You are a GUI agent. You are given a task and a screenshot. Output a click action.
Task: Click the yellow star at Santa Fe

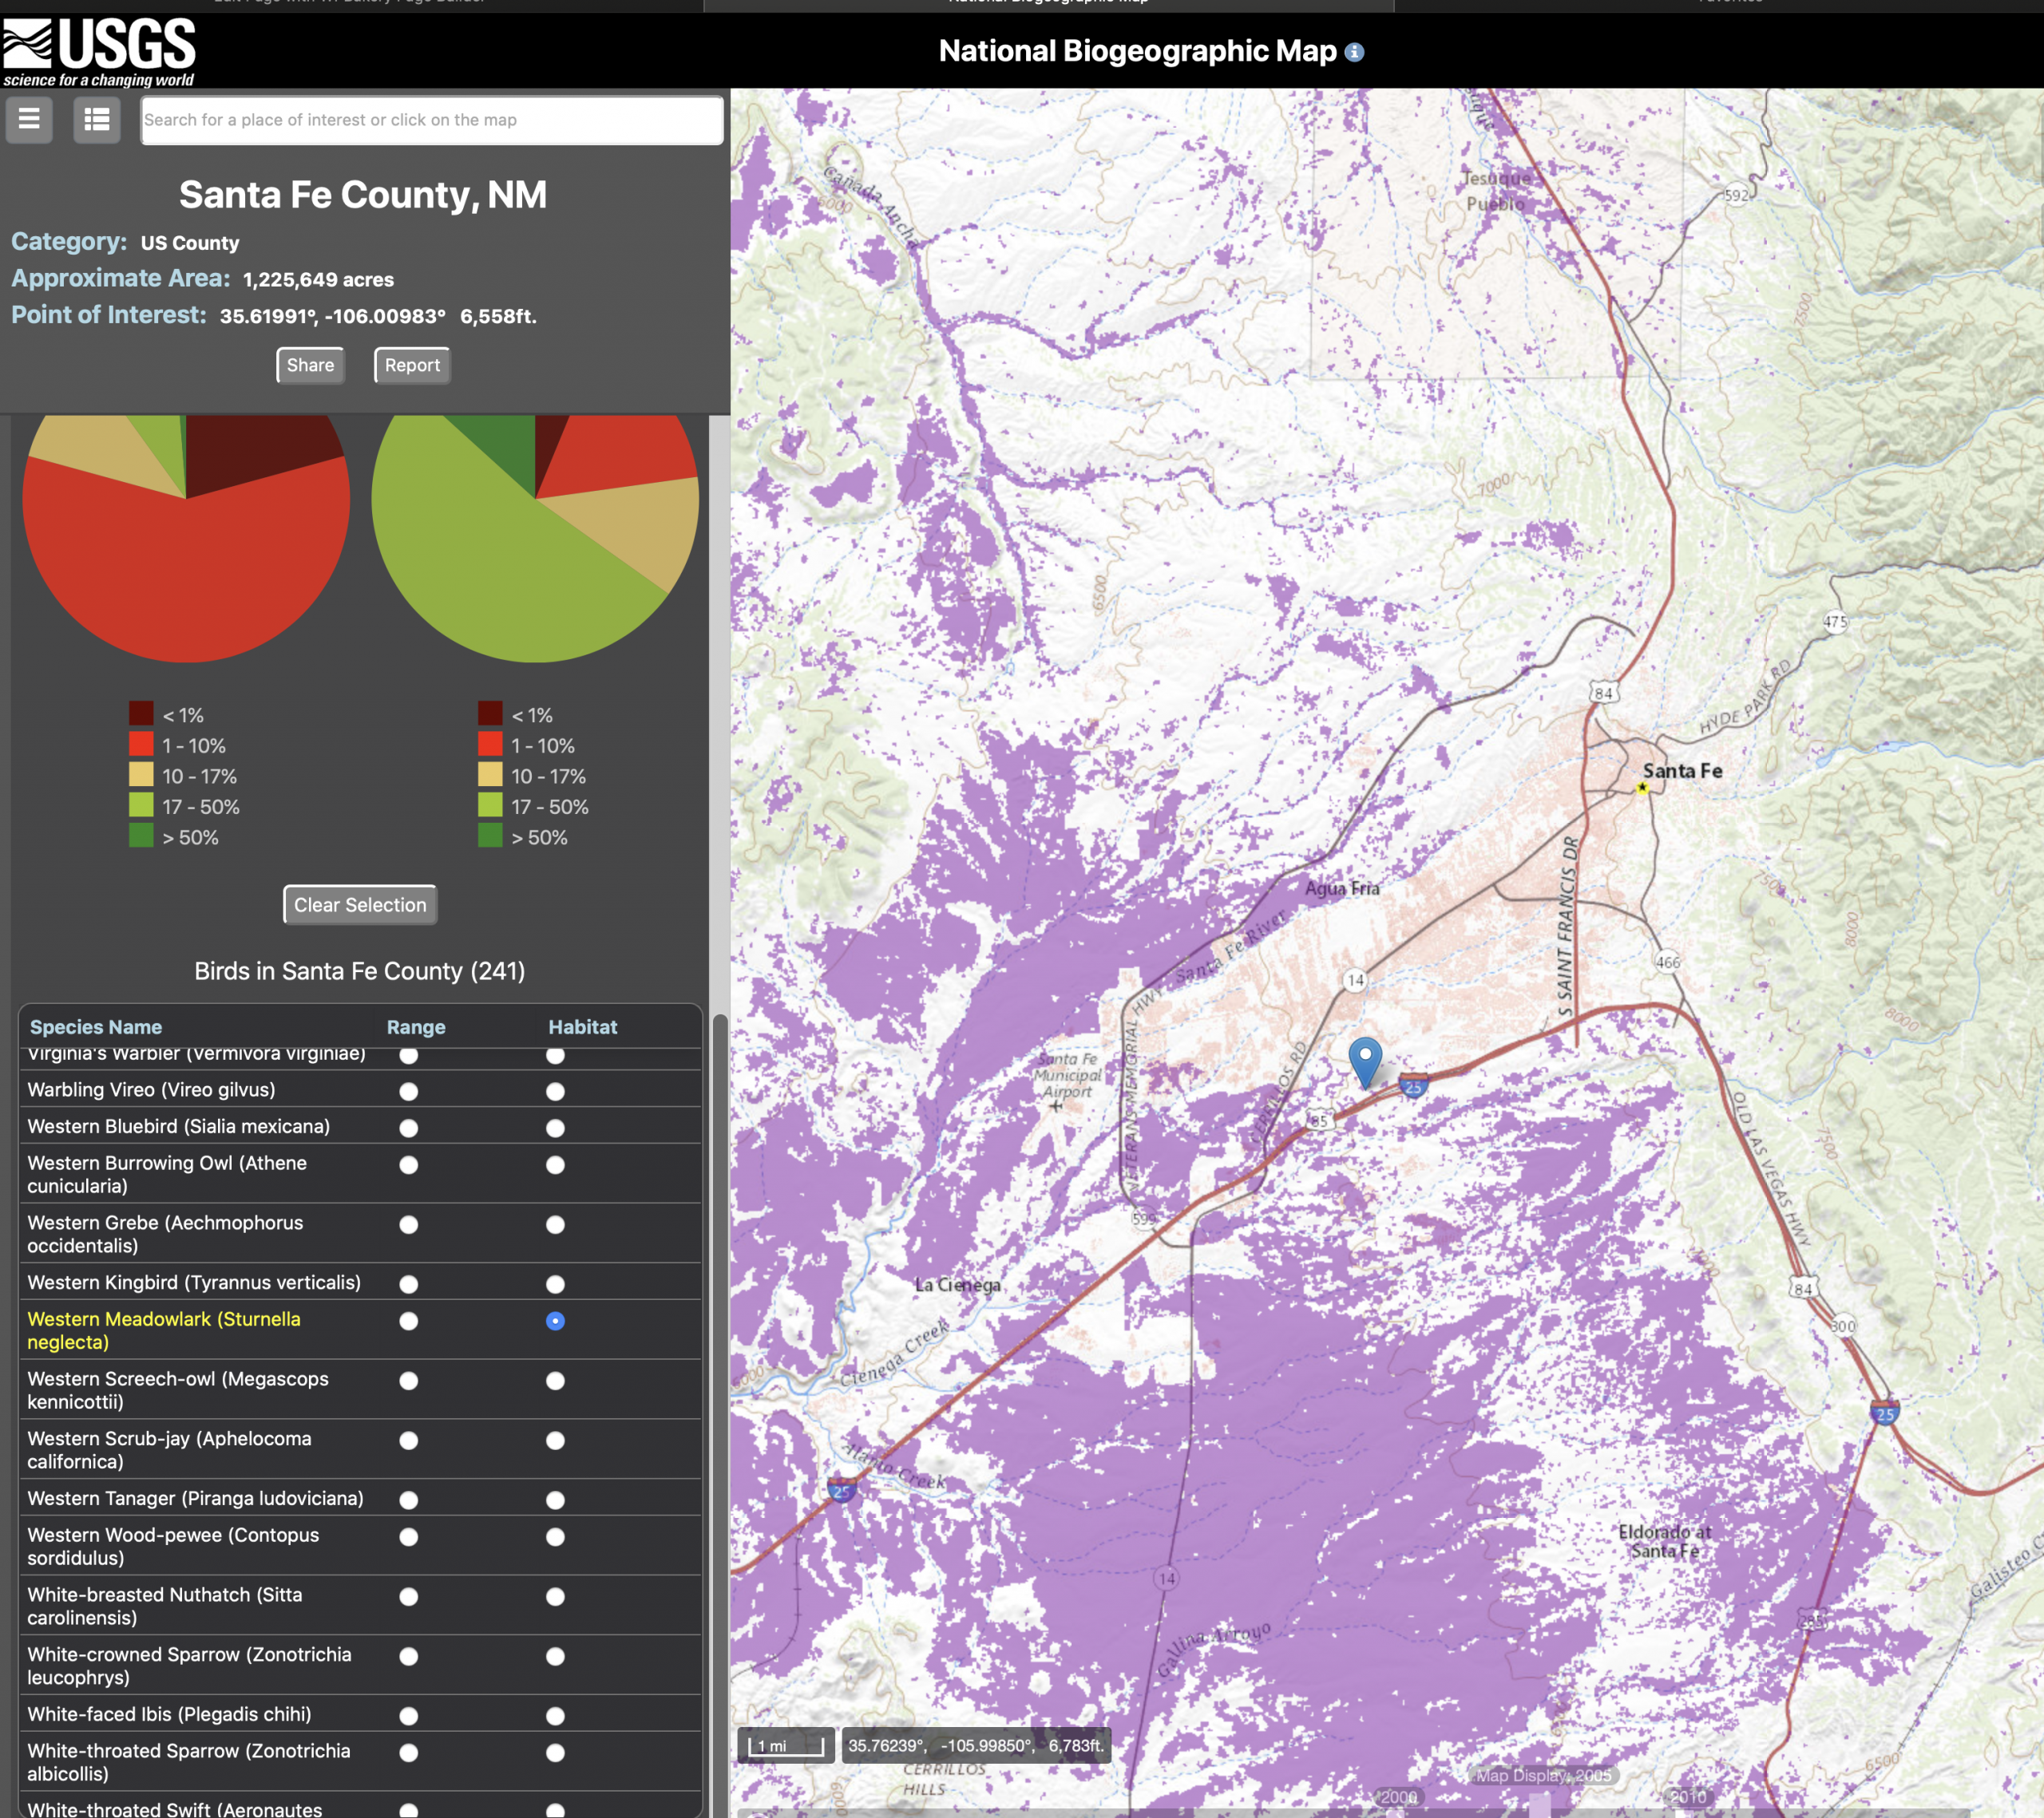click(1642, 788)
